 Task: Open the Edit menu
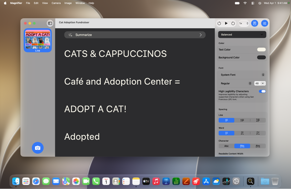click(x=36, y=3)
